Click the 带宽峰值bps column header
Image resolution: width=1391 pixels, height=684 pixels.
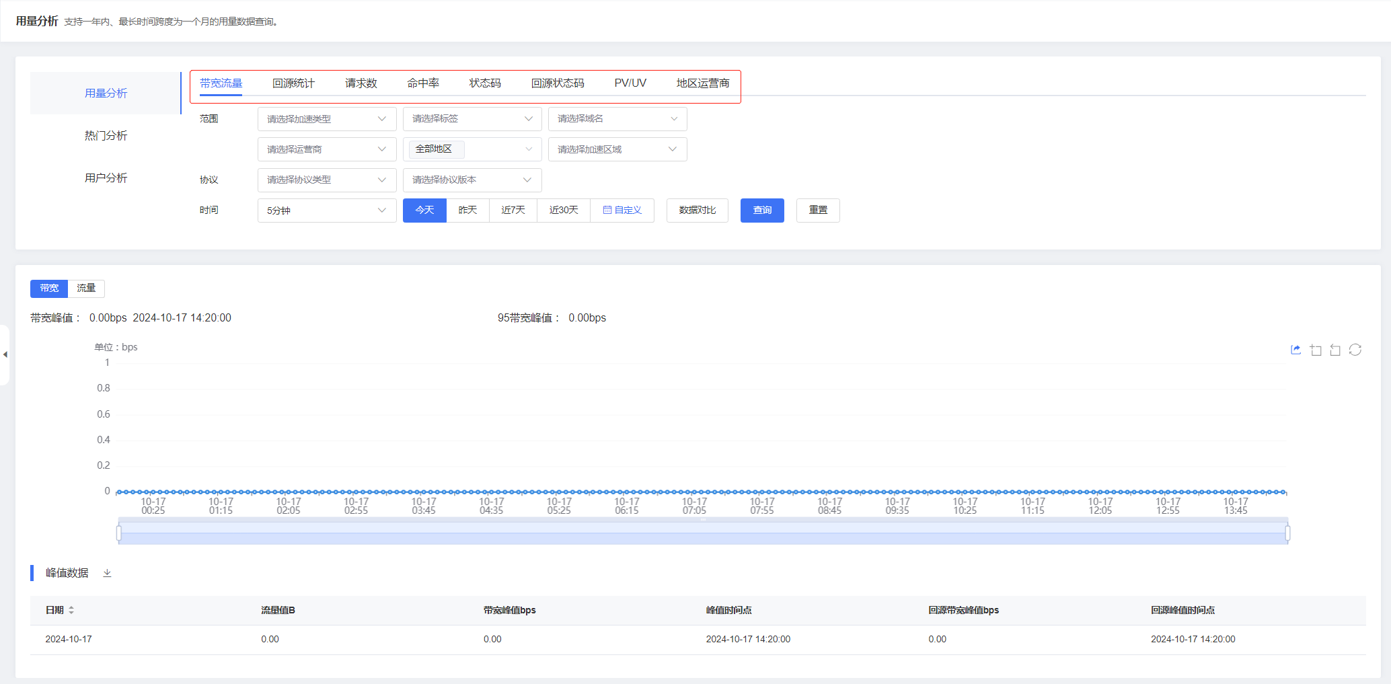coord(509,610)
